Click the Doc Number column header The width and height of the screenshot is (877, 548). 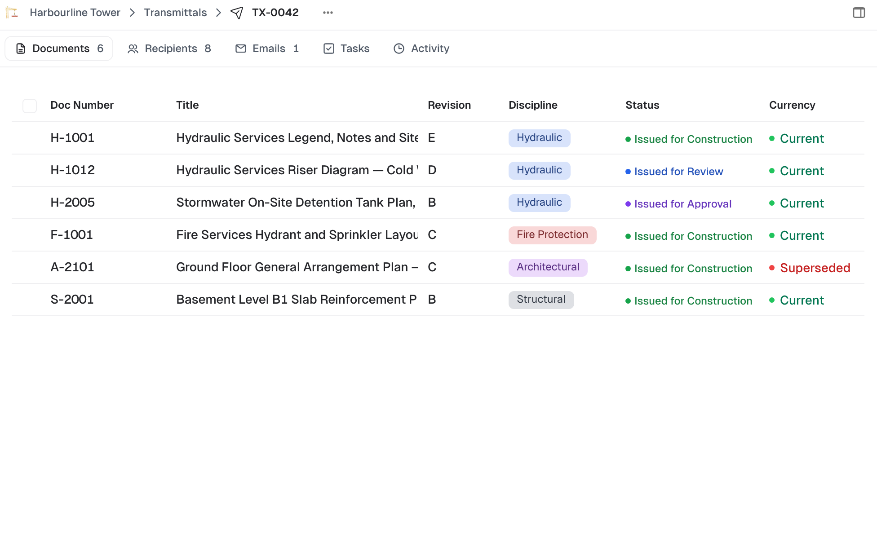(x=82, y=105)
